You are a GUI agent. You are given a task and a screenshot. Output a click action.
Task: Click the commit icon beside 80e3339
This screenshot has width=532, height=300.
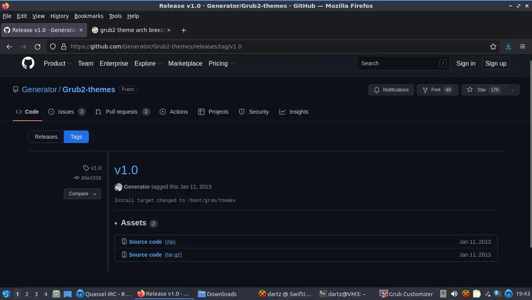[77, 178]
